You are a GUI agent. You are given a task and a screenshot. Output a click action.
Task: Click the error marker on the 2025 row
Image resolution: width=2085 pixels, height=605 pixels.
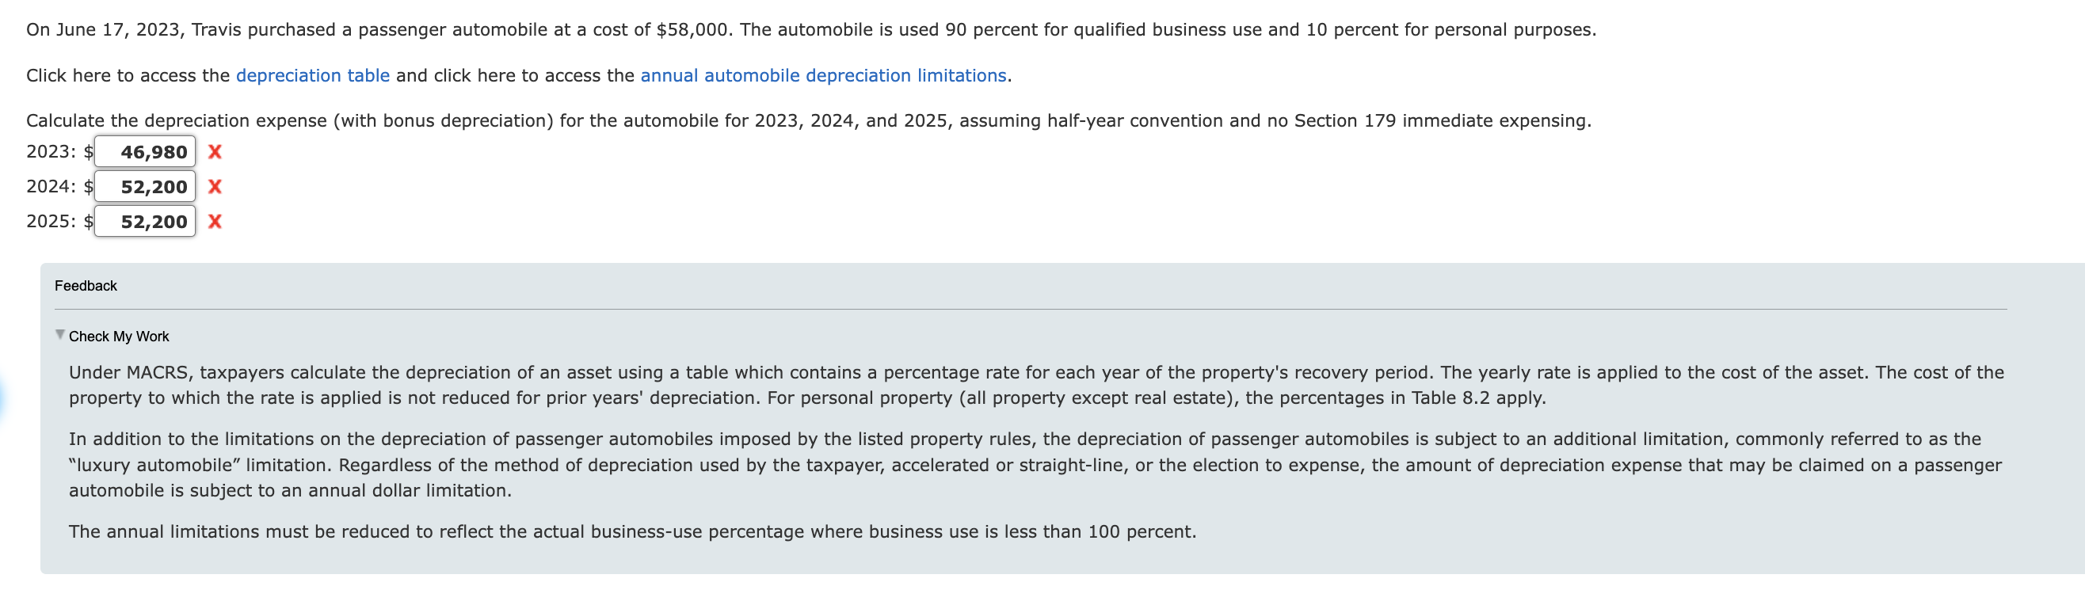click(214, 222)
